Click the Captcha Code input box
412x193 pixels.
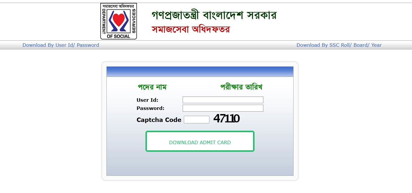point(196,120)
